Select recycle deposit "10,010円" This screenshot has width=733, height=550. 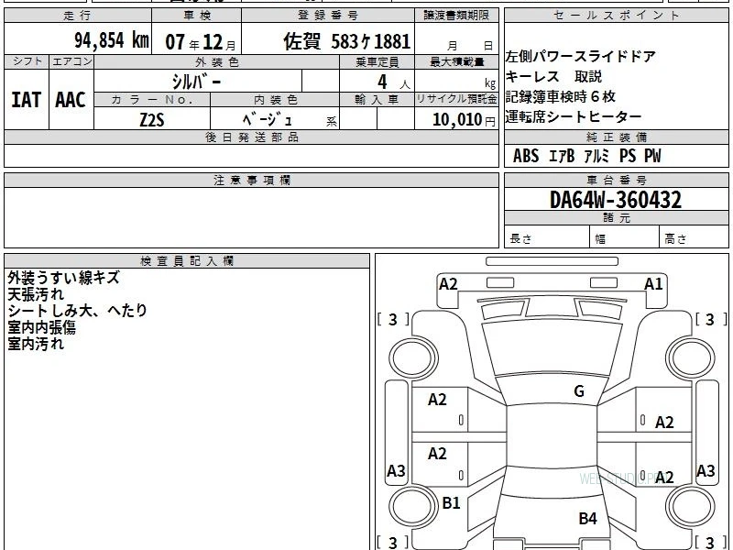[464, 120]
